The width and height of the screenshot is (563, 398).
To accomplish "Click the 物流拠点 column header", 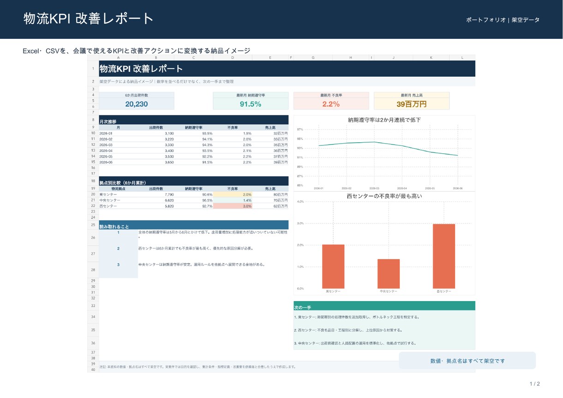I will (118, 188).
